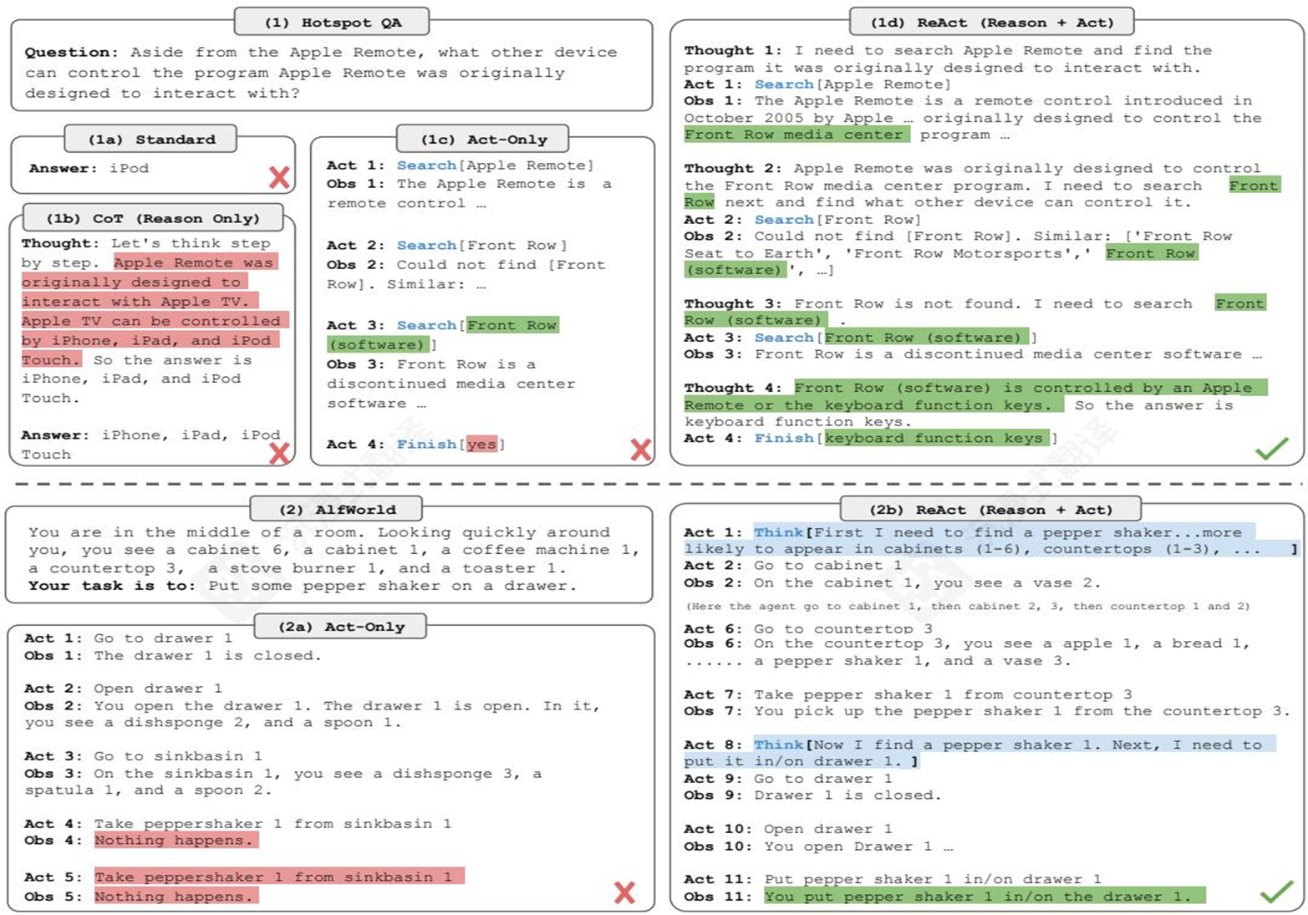Click the "Thought:" label in CoT panel
Image resolution: width=1308 pixels, height=915 pixels.
(x=60, y=243)
